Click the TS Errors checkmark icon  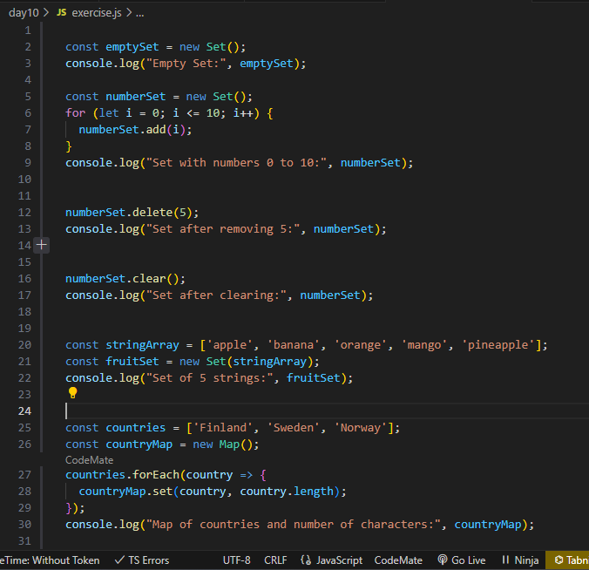(x=119, y=560)
